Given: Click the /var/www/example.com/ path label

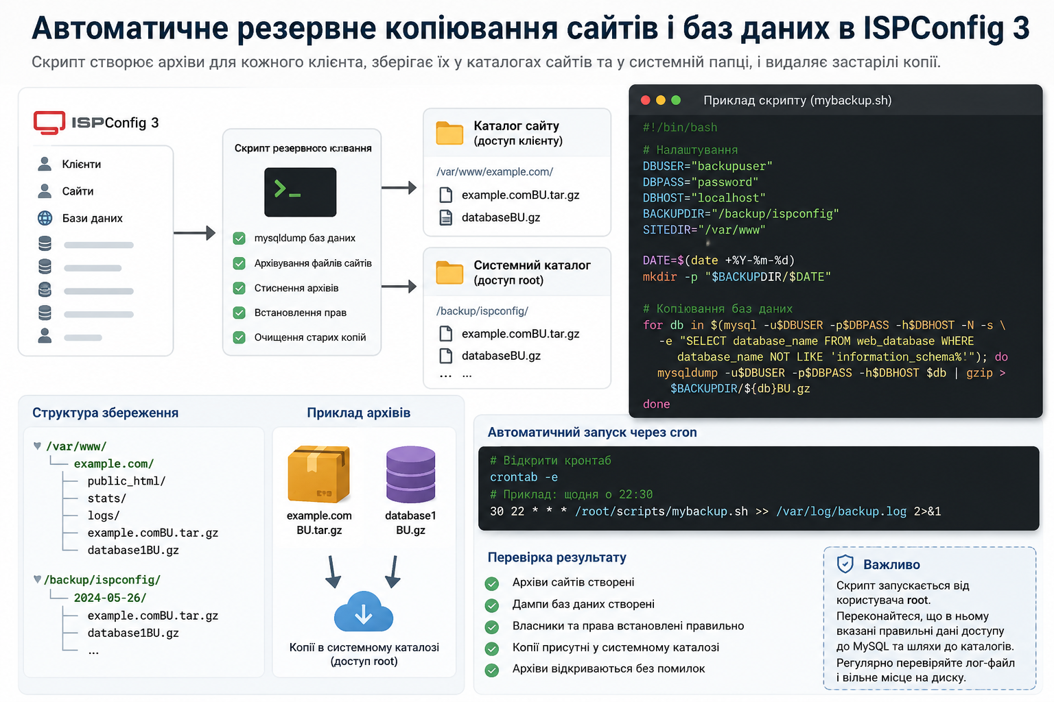Looking at the screenshot, I should point(495,171).
